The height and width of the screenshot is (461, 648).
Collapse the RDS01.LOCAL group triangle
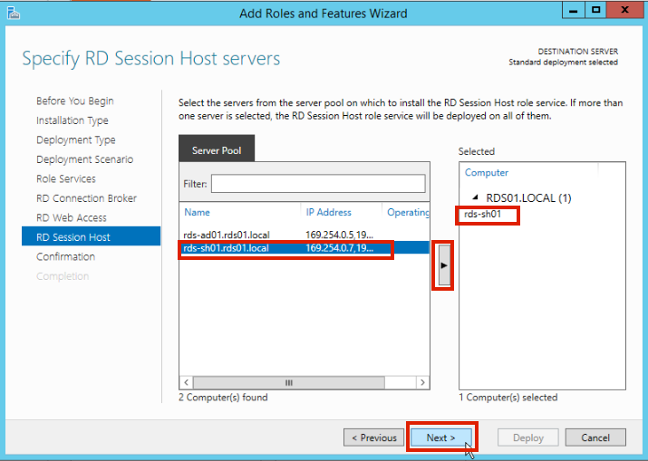pos(477,198)
